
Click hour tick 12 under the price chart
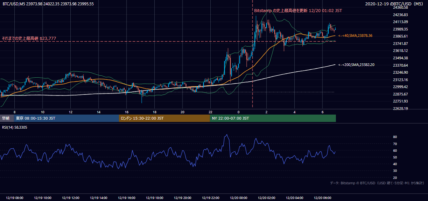click(x=71, y=112)
